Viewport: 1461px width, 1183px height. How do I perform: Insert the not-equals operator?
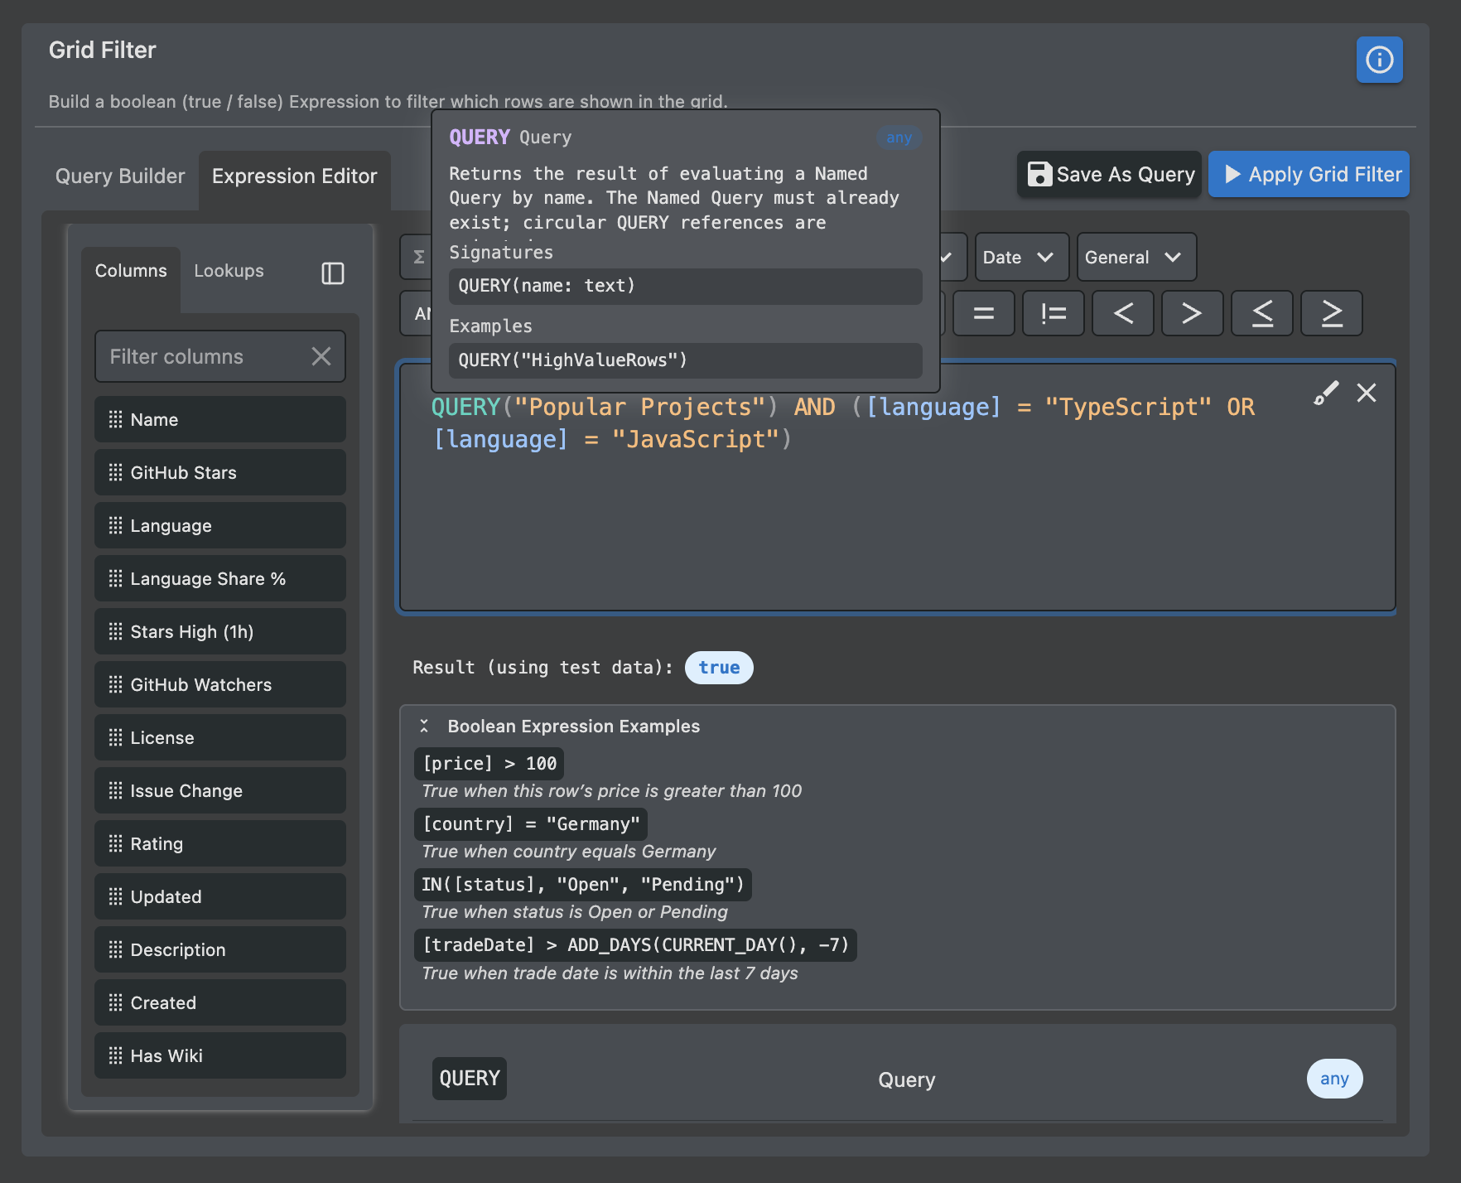(x=1054, y=313)
